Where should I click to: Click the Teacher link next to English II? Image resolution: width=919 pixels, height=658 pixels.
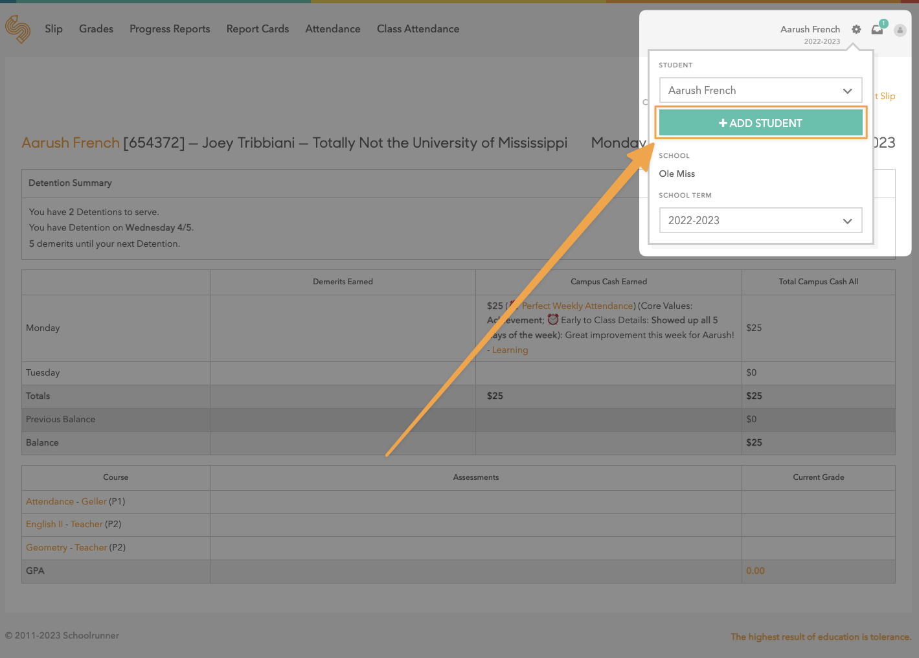pos(87,524)
